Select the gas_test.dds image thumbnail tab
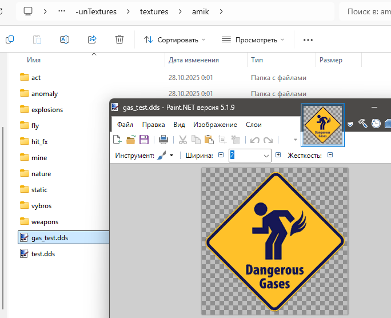This screenshot has width=391, height=318. coord(322,124)
